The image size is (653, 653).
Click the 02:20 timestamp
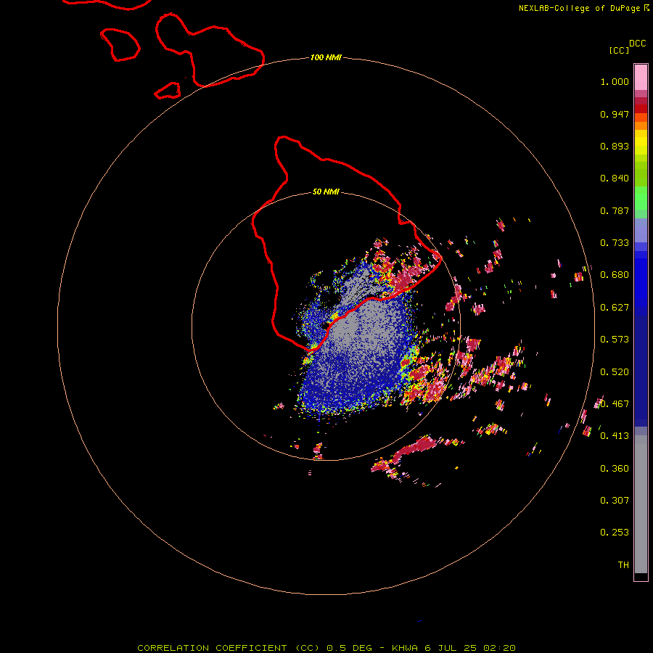(x=499, y=648)
